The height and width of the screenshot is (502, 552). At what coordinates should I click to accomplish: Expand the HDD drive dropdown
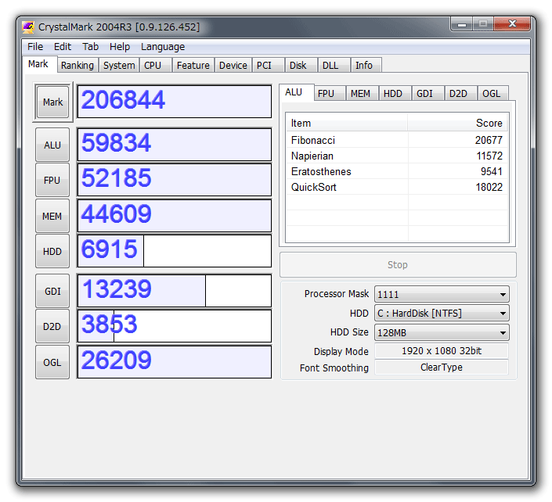click(442, 314)
